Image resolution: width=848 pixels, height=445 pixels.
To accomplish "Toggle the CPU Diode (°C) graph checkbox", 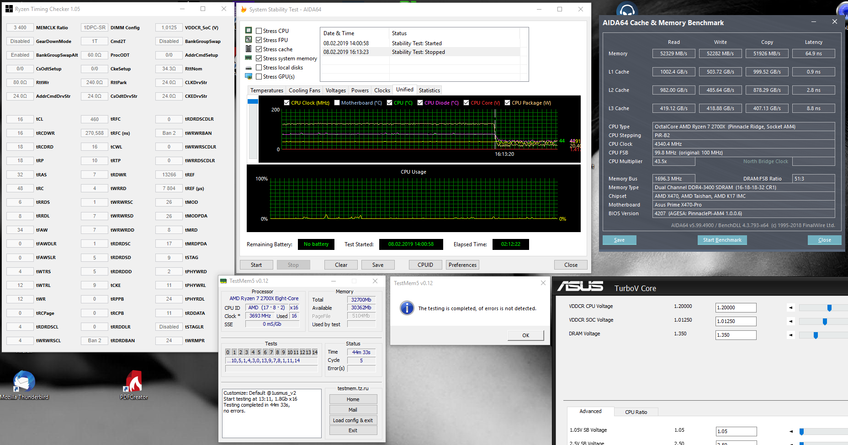I will tap(420, 103).
